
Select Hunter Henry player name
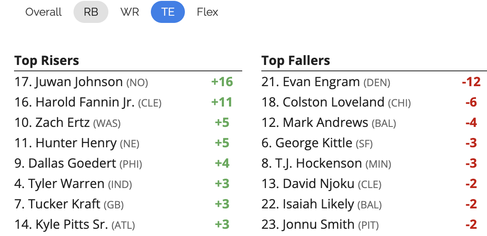[x=76, y=143]
